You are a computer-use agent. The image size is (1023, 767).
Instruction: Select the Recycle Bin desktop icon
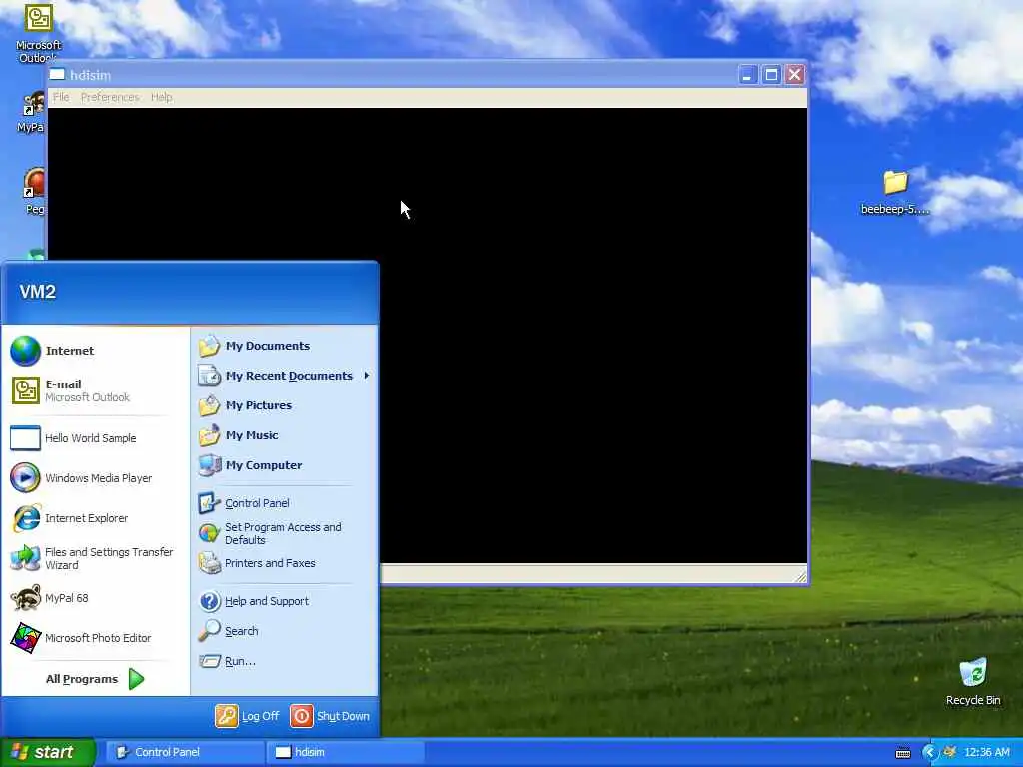click(973, 682)
